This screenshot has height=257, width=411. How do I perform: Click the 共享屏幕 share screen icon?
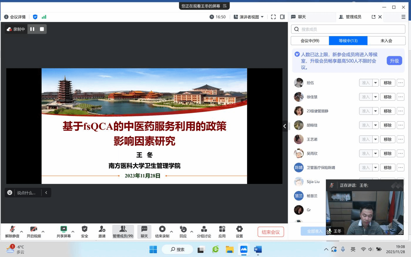coord(63,229)
